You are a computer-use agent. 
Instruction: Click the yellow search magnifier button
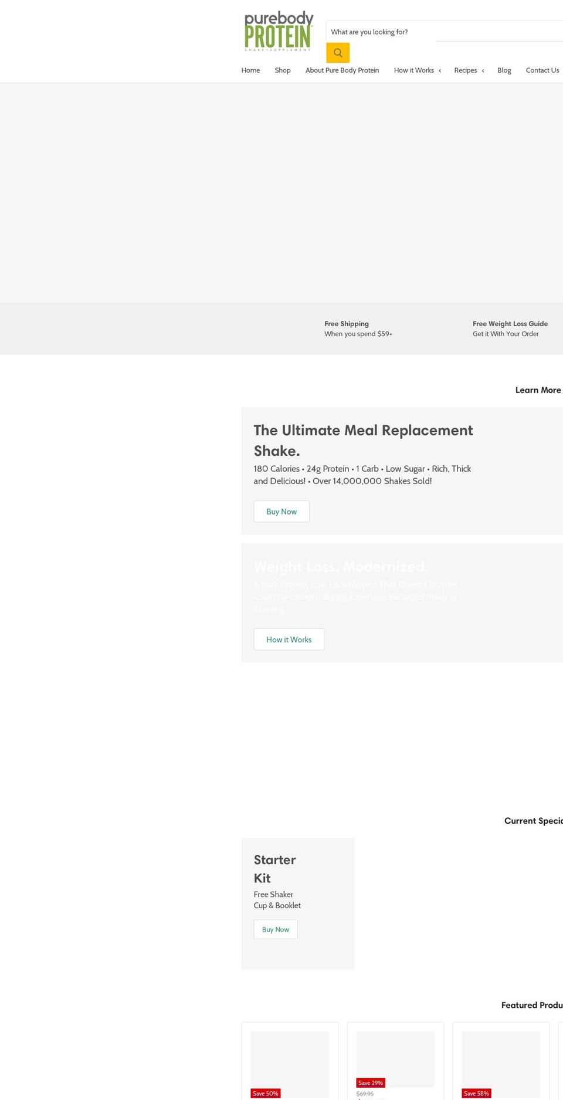(338, 53)
